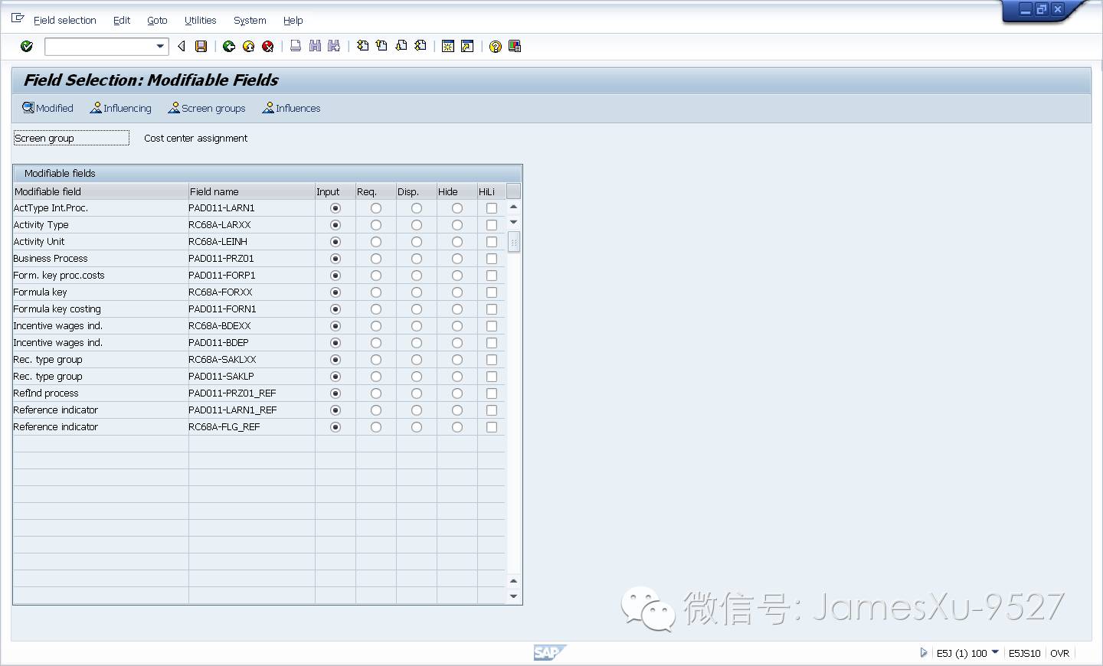Viewport: 1103px width, 666px height.
Task: Open the Customize Local Layout icon
Action: click(515, 47)
